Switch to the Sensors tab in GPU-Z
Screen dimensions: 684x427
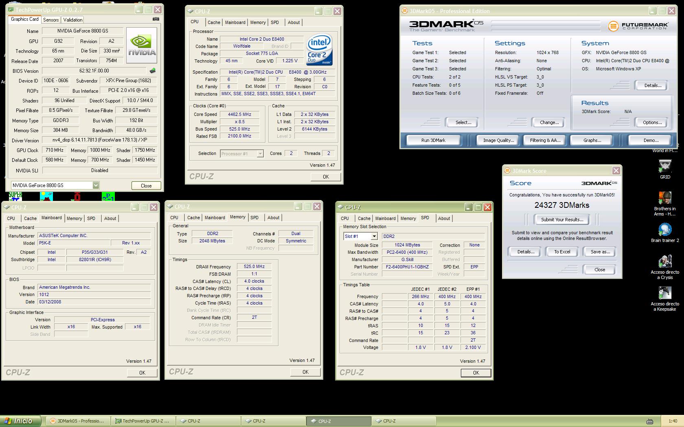click(x=51, y=20)
